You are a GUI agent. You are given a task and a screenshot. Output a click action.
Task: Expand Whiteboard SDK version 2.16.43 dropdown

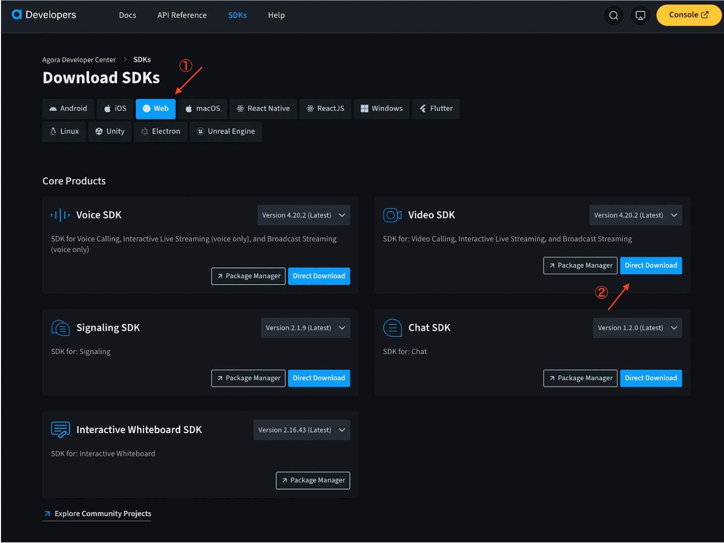pyautogui.click(x=301, y=430)
